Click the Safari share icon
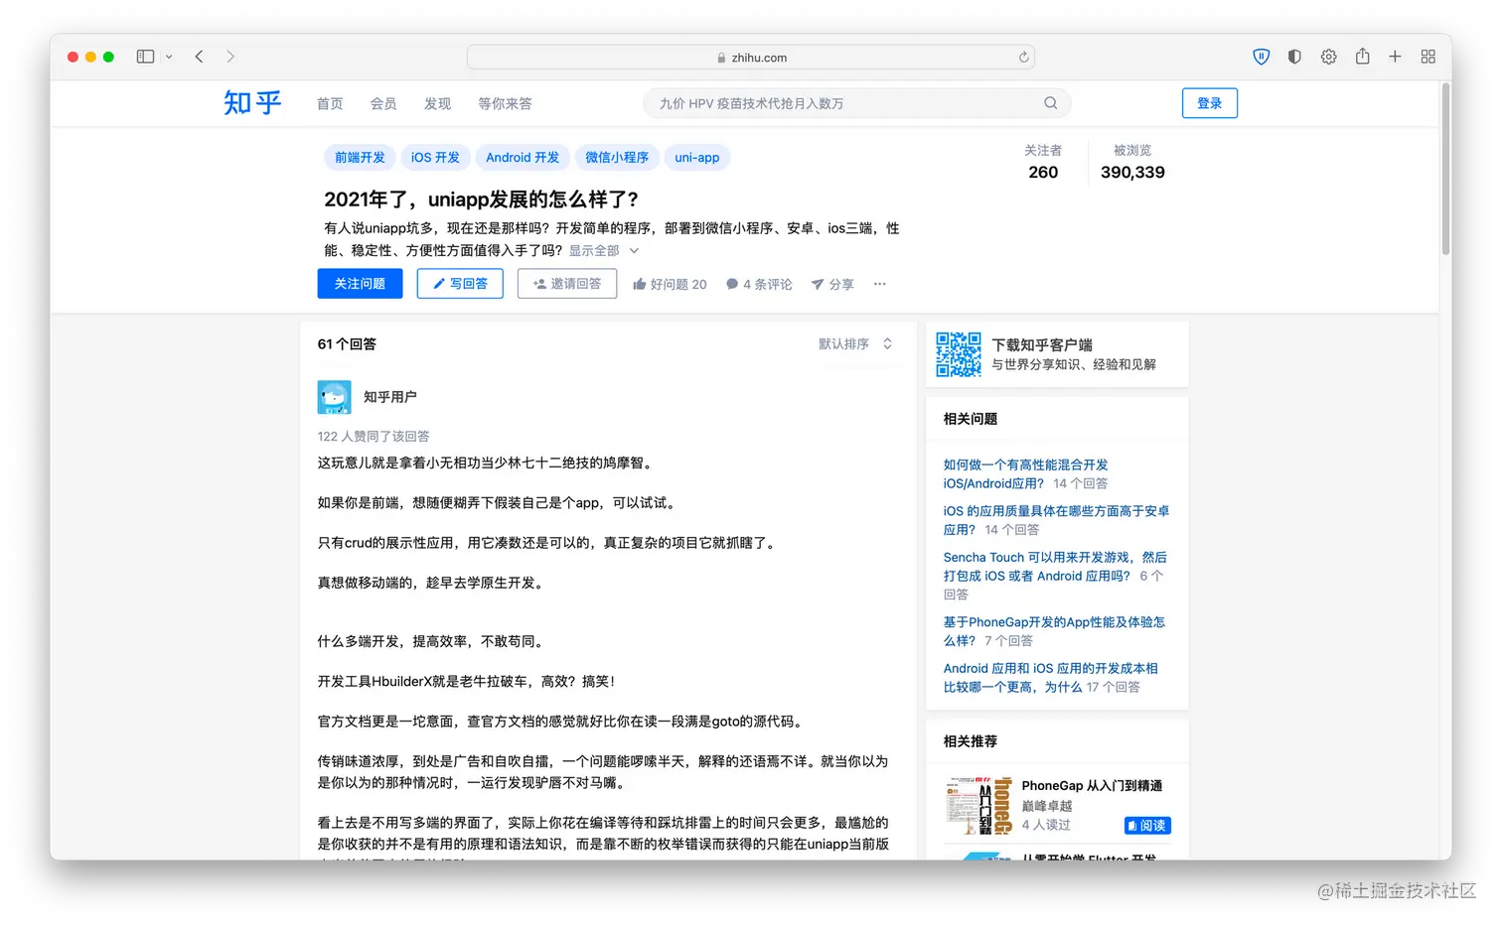Screen dimensions: 1502x926 1362,57
